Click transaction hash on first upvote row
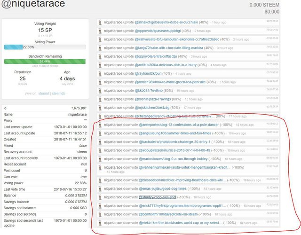The image size is (301, 235). point(272,21)
